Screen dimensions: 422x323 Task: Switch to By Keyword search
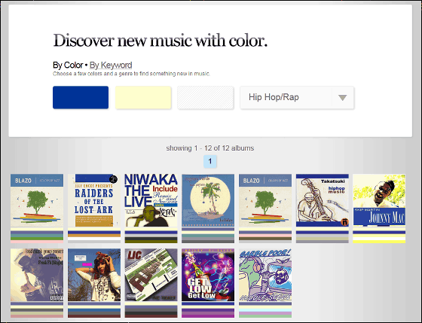point(111,65)
